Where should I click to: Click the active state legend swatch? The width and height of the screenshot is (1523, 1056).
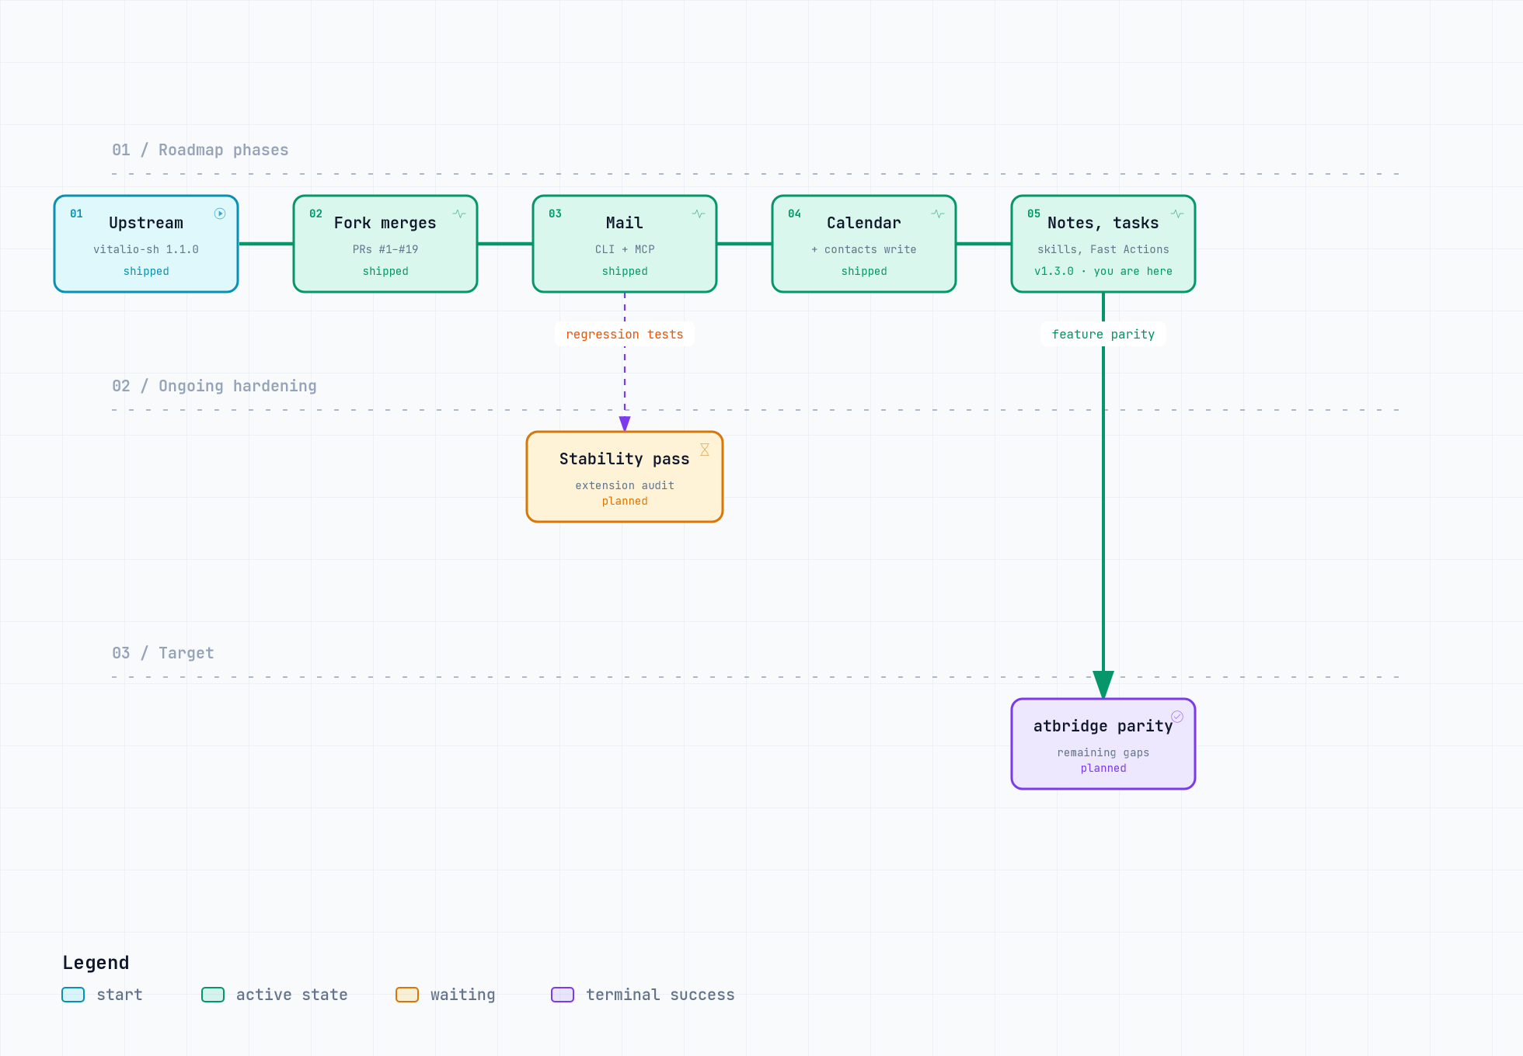213,995
